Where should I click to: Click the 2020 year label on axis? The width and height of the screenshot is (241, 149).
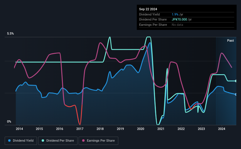(141, 129)
